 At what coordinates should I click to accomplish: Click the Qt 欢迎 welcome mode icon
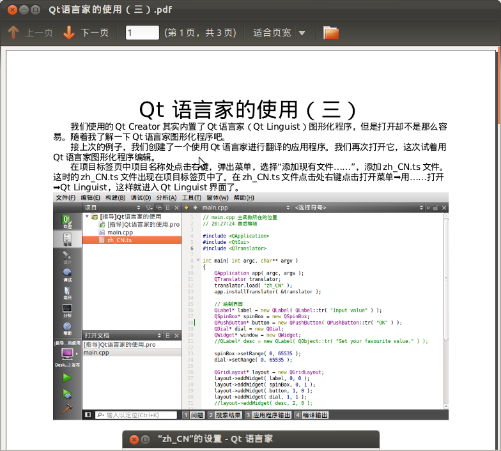coord(67,221)
